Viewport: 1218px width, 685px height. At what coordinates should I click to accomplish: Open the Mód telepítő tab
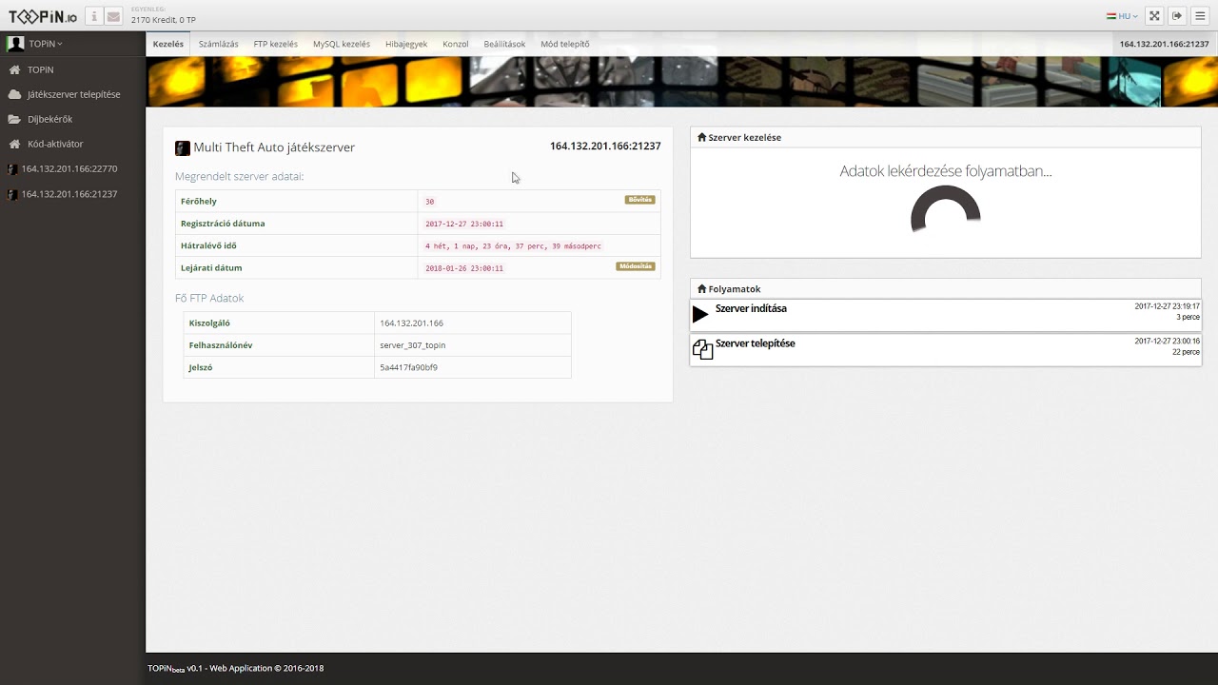coord(565,44)
